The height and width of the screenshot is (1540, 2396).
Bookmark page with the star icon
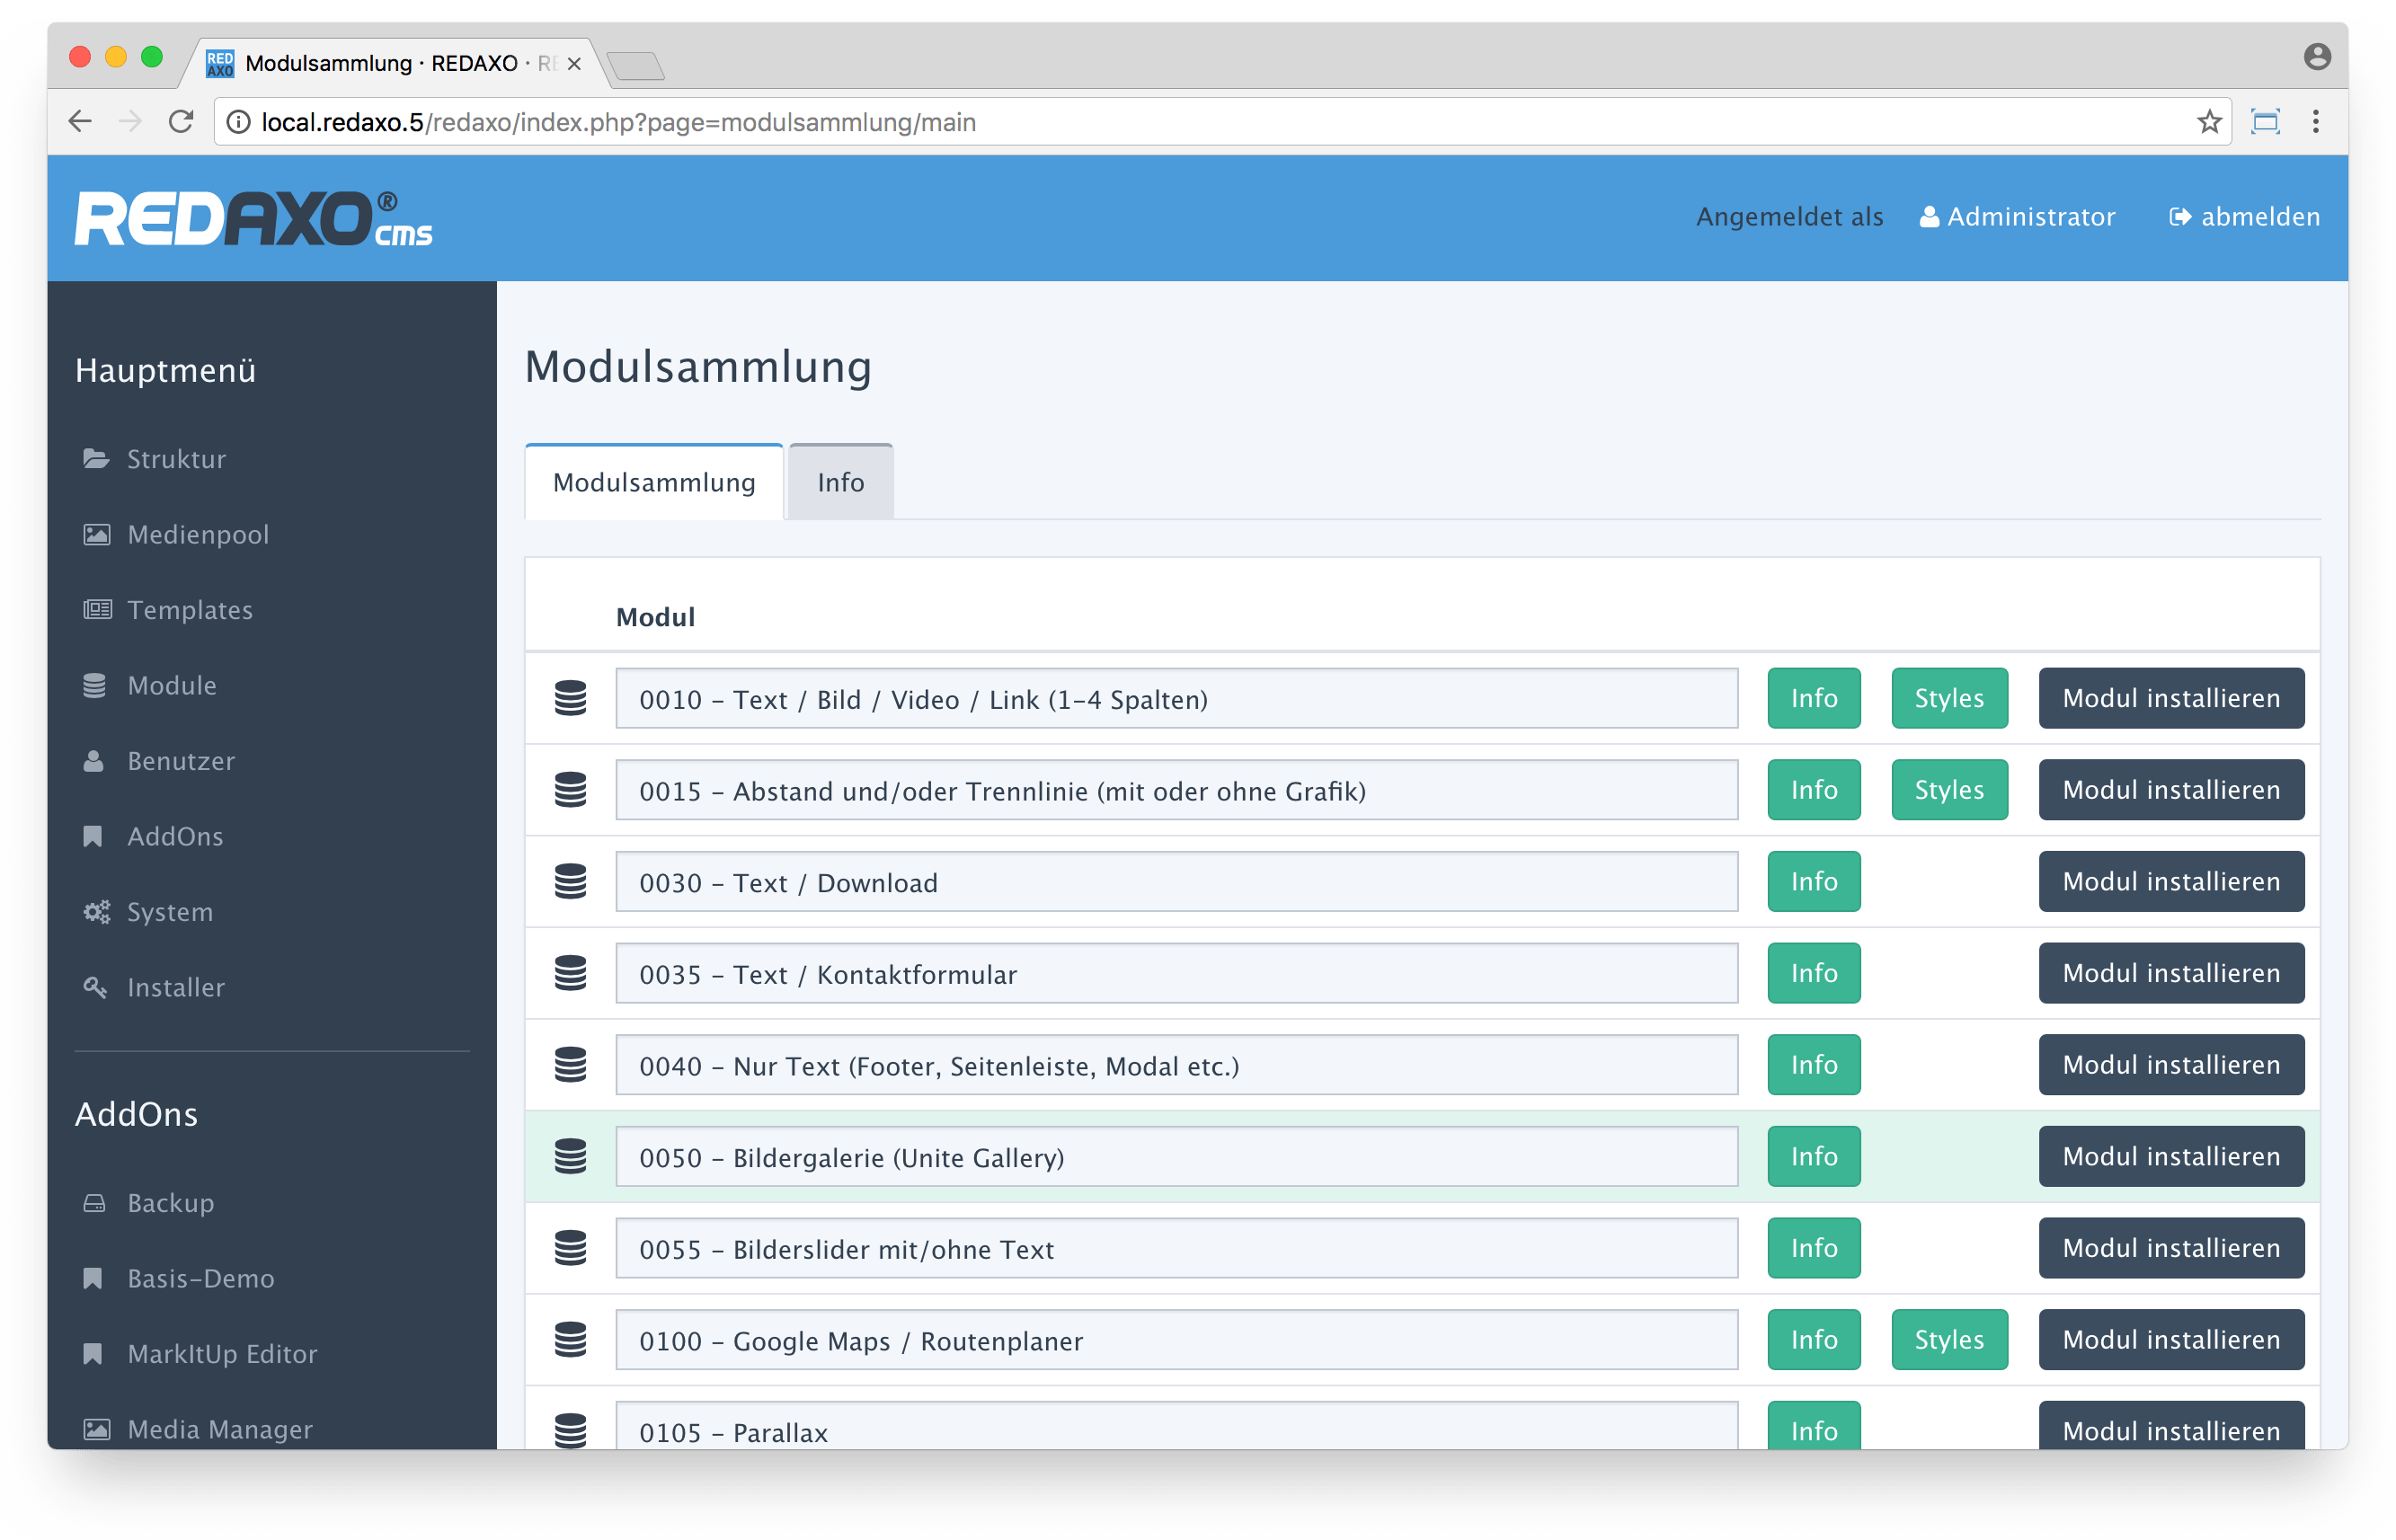pos(2209,122)
